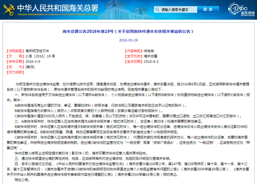This screenshot has width=257, height=184.
Task: Click the effective date 2016-6-1
Action: [151, 62]
